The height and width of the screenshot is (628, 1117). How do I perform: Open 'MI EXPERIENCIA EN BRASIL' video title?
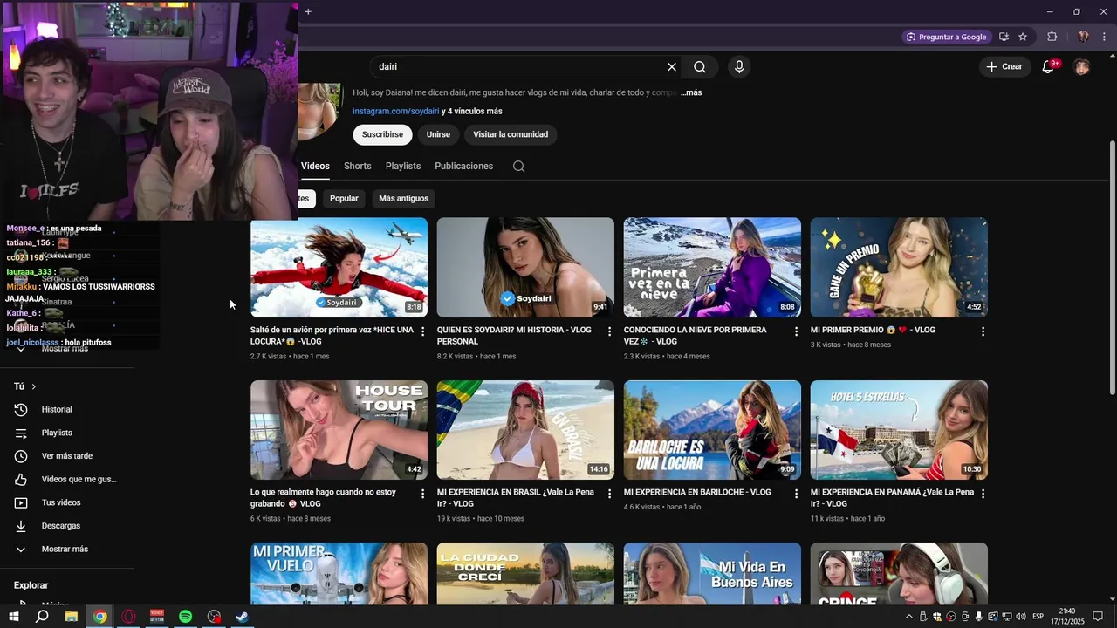tap(516, 498)
